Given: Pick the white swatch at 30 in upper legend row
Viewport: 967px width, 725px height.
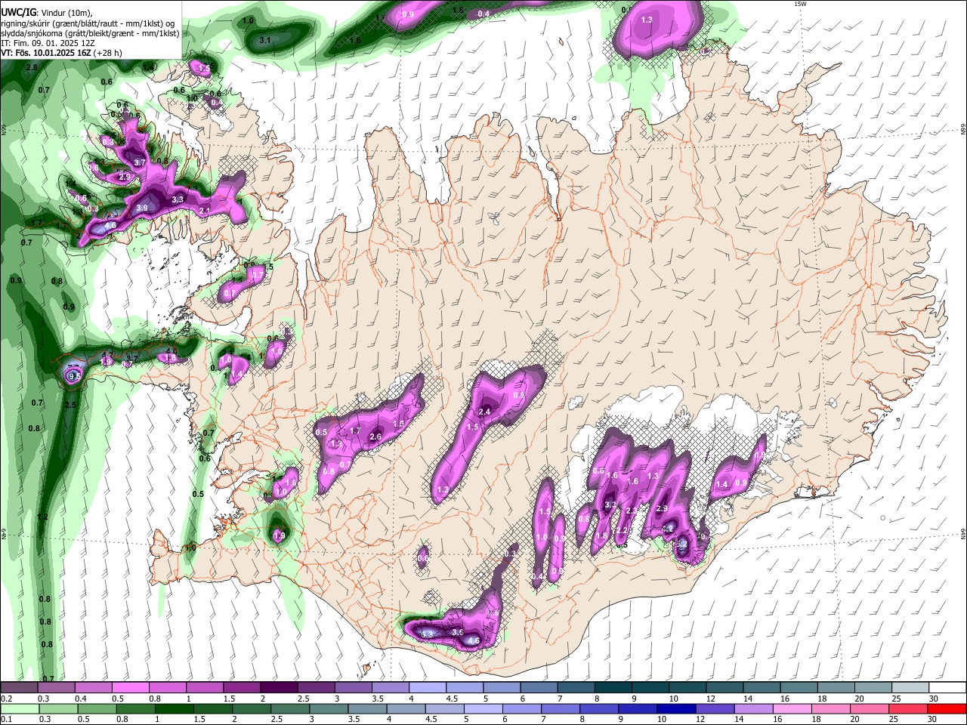Looking at the screenshot, I should point(948,688).
